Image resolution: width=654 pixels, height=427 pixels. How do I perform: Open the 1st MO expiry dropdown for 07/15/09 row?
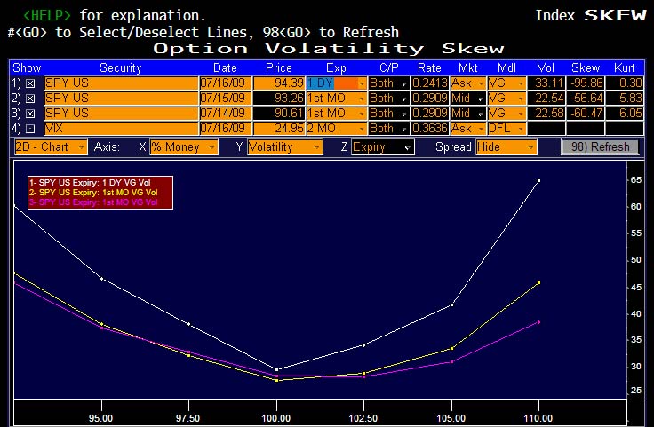click(336, 98)
